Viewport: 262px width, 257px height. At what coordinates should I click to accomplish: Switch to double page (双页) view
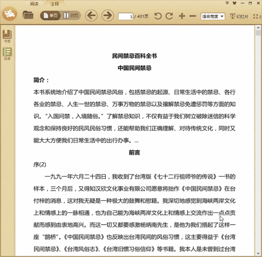71,16
